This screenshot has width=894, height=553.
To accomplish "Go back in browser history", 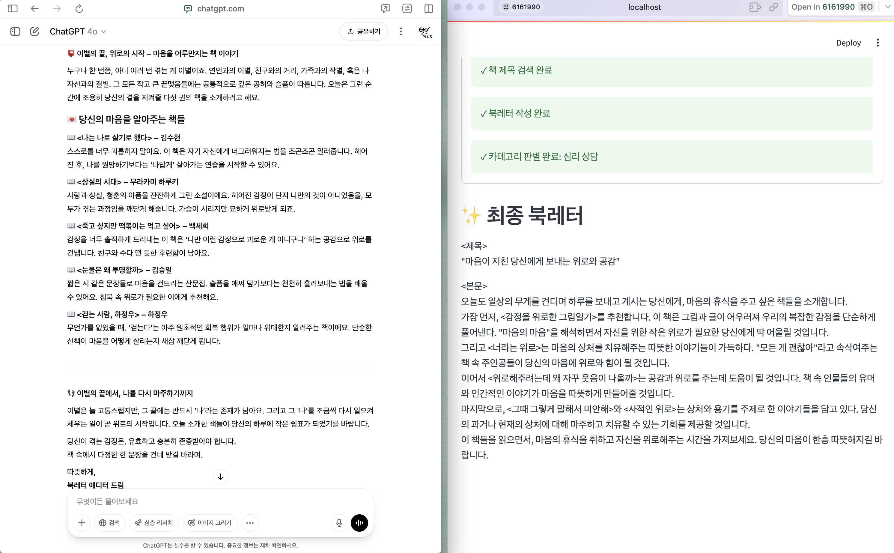I will [35, 8].
